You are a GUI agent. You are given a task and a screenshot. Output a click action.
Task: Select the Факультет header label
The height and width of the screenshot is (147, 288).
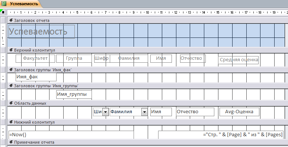tap(35, 59)
